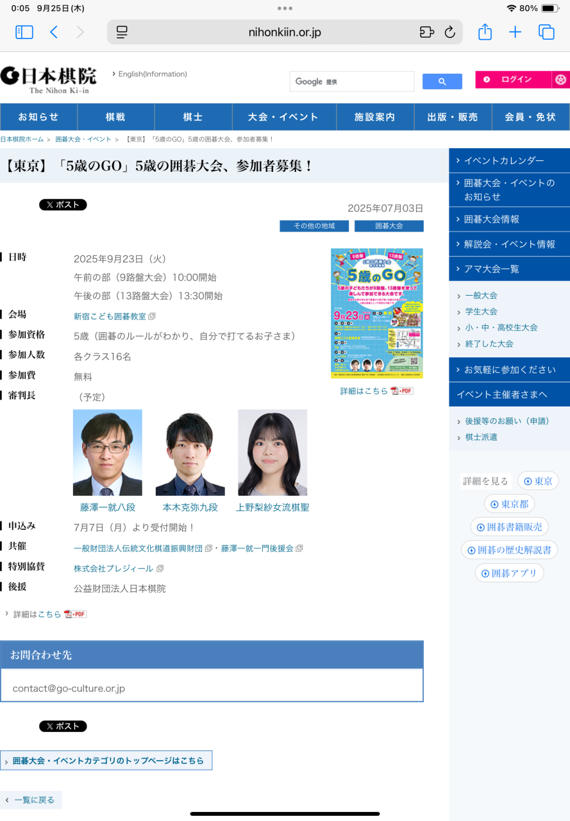Reload the page in Safari
The width and height of the screenshot is (570, 821).
[449, 32]
